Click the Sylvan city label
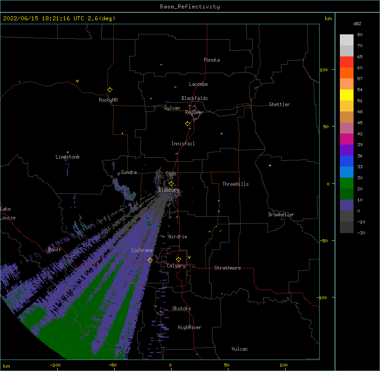 (172, 108)
